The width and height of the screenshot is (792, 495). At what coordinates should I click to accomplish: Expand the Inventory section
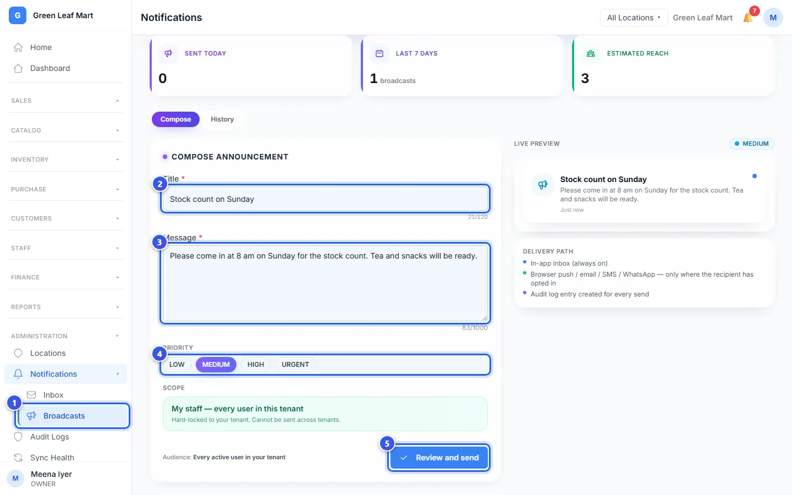[x=65, y=159]
